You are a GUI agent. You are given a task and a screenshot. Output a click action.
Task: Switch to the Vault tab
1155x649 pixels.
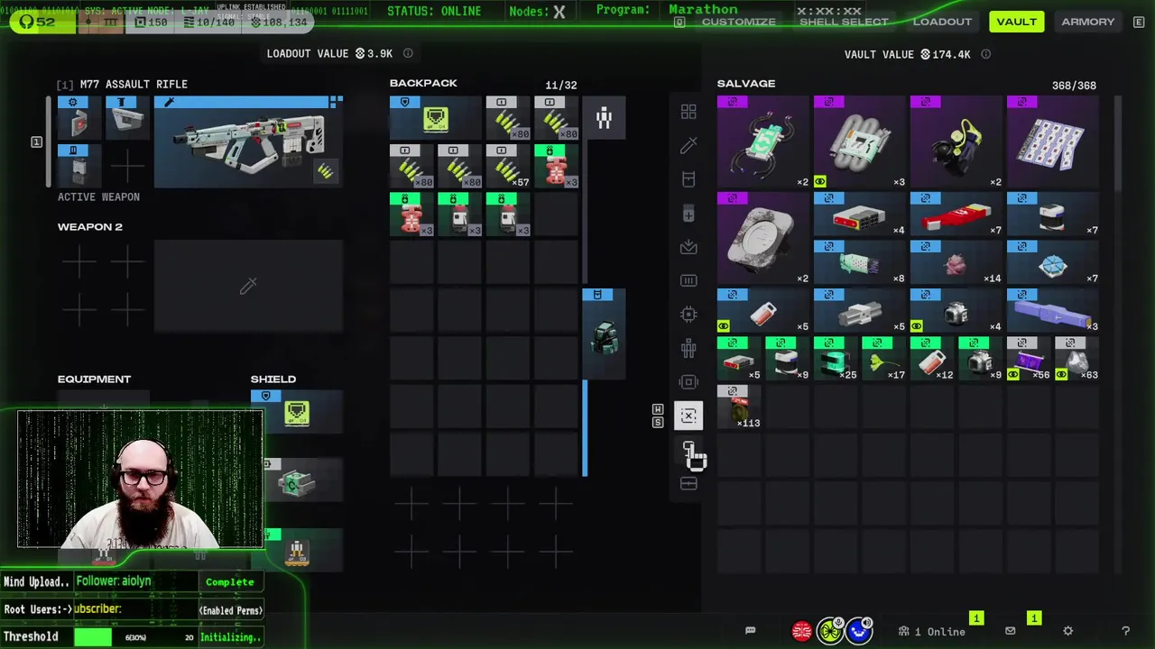click(1016, 22)
